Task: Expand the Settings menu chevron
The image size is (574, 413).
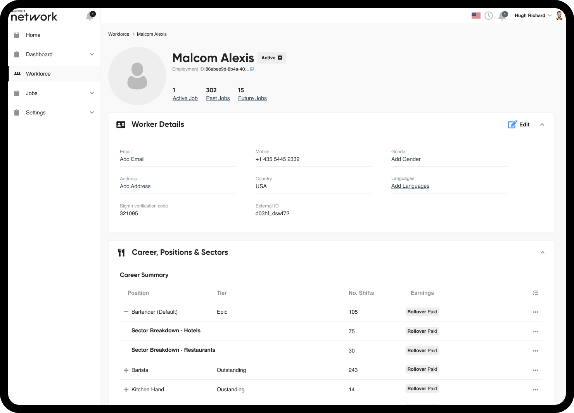Action: pyautogui.click(x=92, y=112)
